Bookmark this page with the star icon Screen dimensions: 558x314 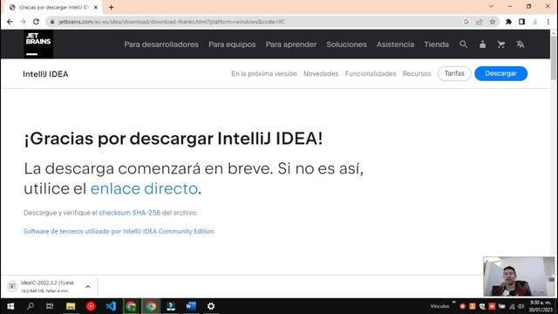tap(492, 22)
